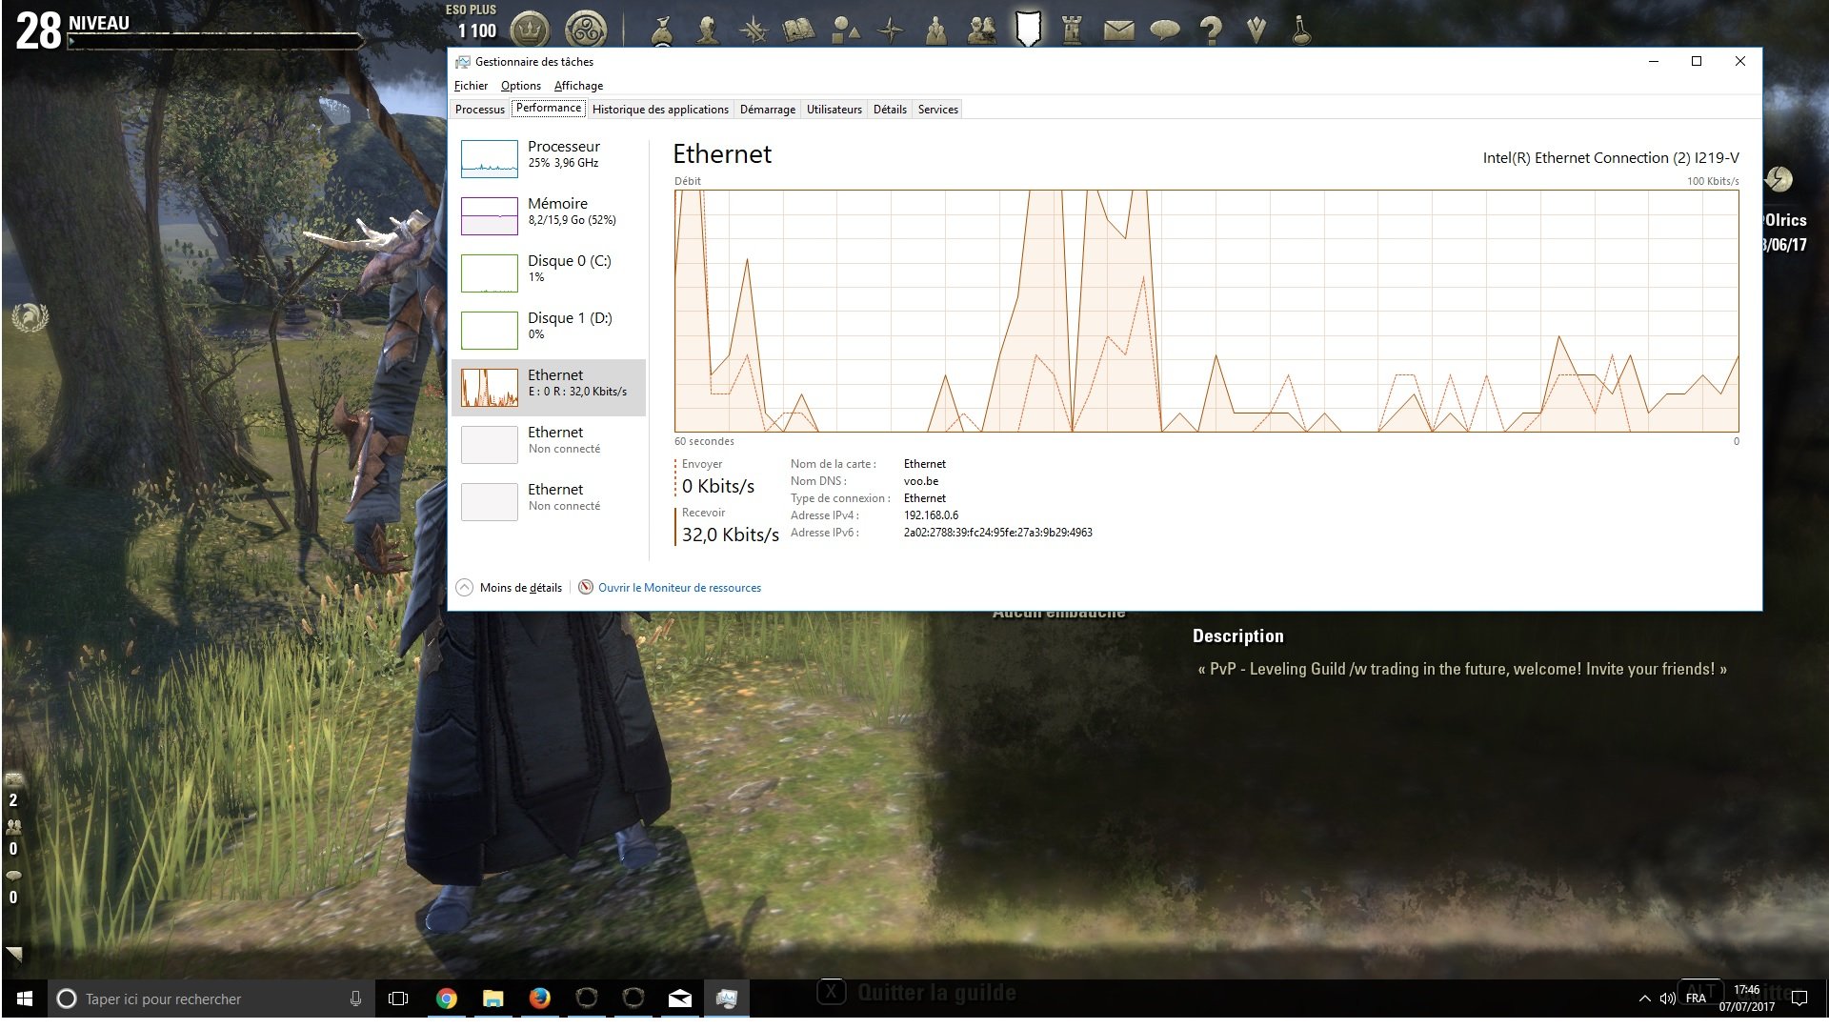Open the Affichage menu
Image resolution: width=1829 pixels, height=1029 pixels.
(578, 86)
